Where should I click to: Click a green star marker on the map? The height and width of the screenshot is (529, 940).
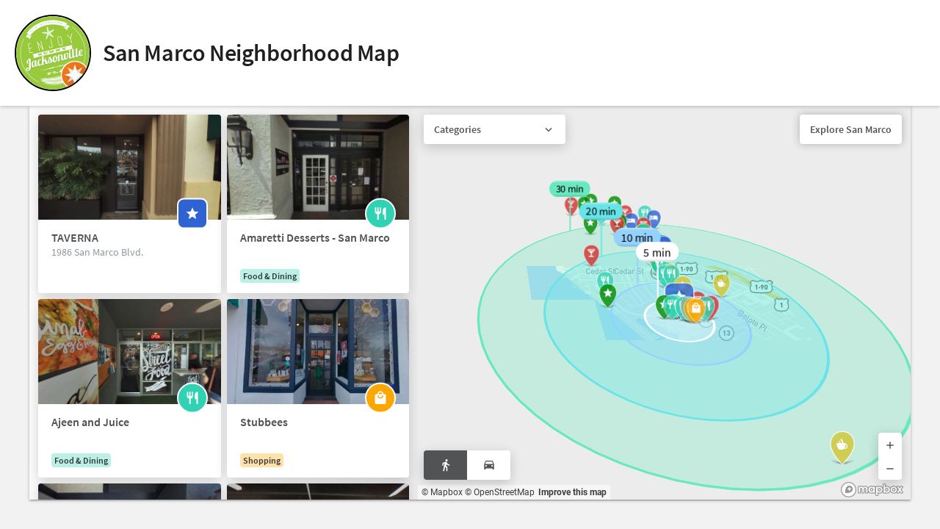607,294
